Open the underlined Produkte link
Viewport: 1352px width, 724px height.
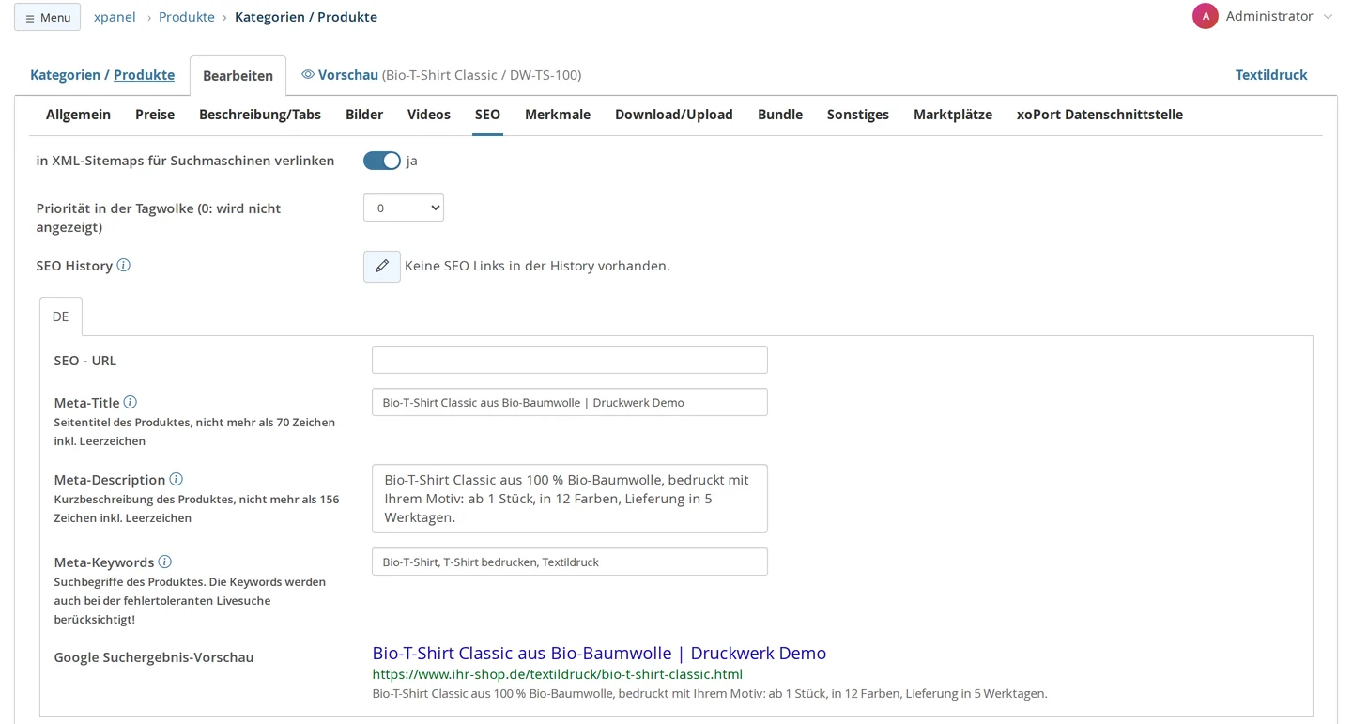tap(144, 75)
